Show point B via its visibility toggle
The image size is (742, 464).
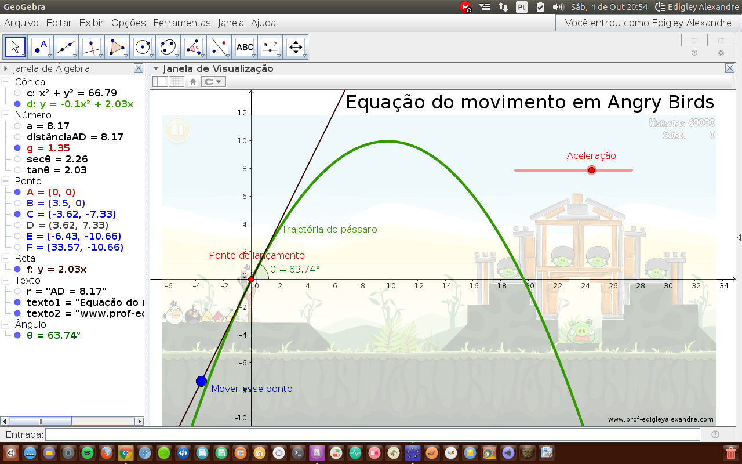point(18,202)
